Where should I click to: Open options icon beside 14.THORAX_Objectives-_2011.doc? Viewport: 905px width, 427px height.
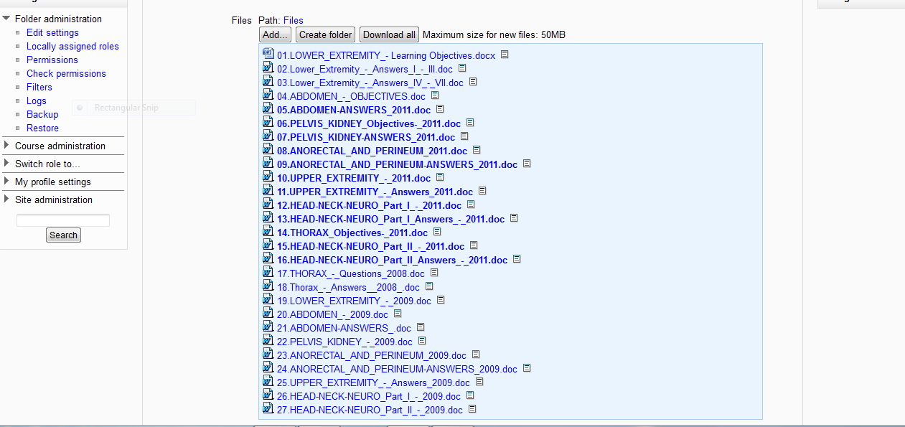(x=437, y=232)
